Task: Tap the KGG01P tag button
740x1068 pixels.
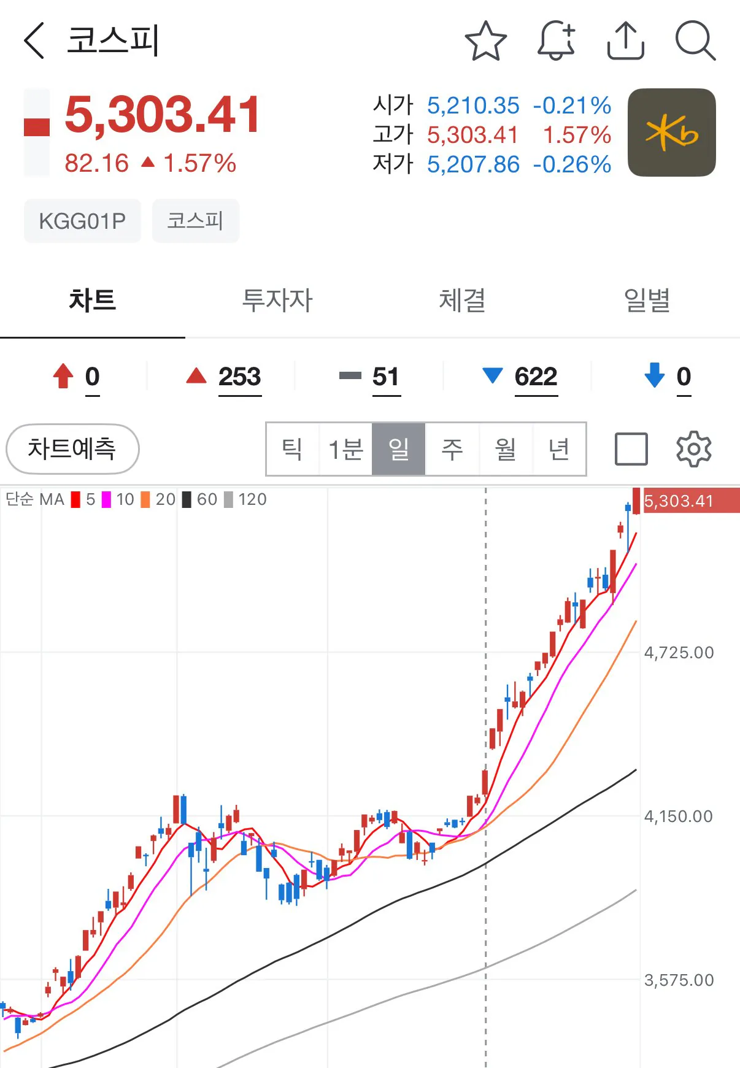Action: click(82, 221)
